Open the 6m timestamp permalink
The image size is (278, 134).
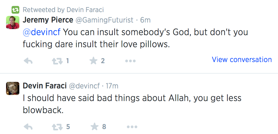[x=145, y=20]
